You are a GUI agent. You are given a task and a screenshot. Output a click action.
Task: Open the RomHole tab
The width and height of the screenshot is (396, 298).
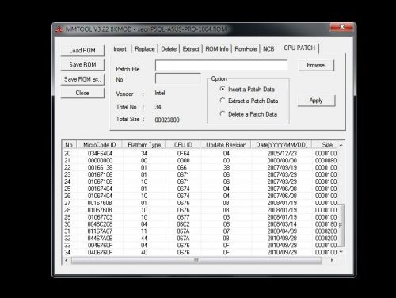coord(246,49)
